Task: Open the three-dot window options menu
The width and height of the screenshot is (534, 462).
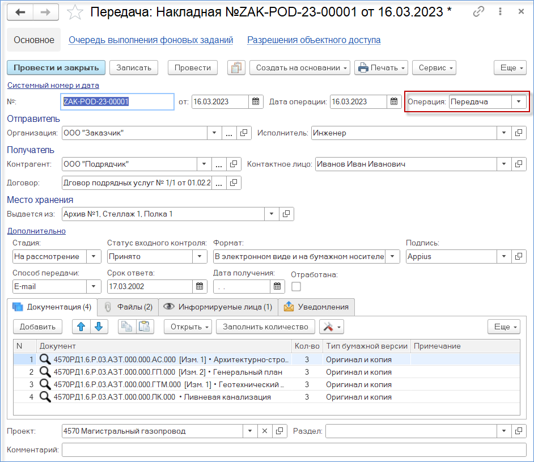Action: tap(500, 11)
